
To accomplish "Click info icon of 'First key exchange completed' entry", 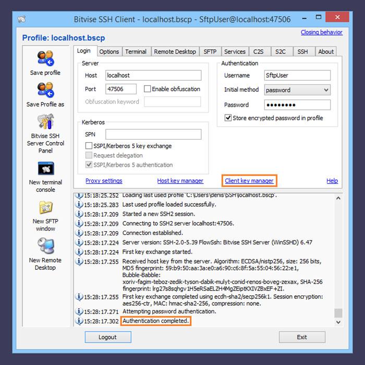I will coord(79,297).
